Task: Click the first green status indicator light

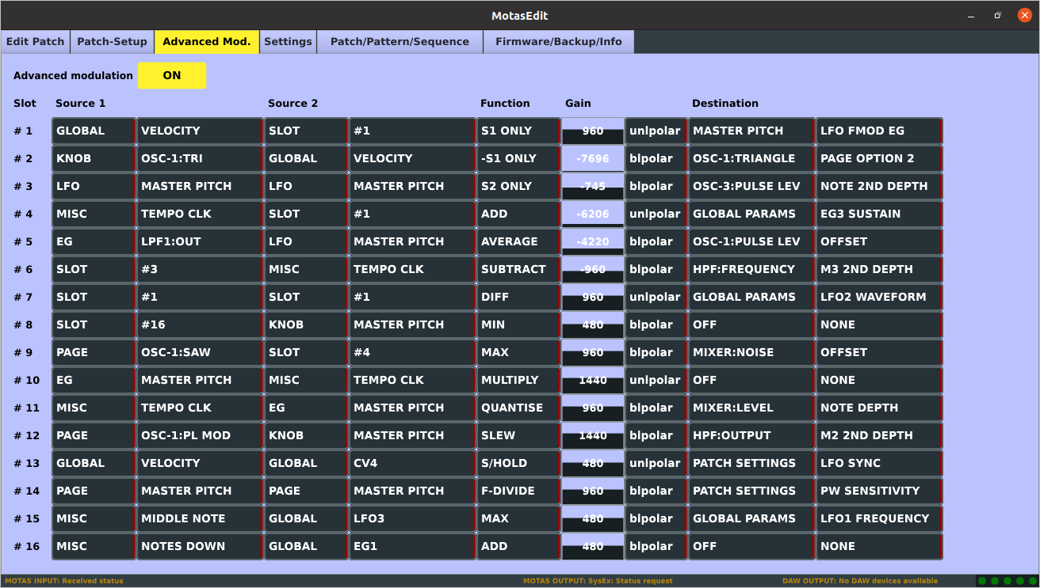Action: (982, 581)
